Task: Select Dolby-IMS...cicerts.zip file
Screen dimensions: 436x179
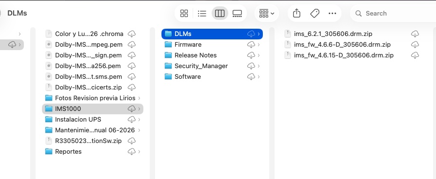Action: click(93, 88)
